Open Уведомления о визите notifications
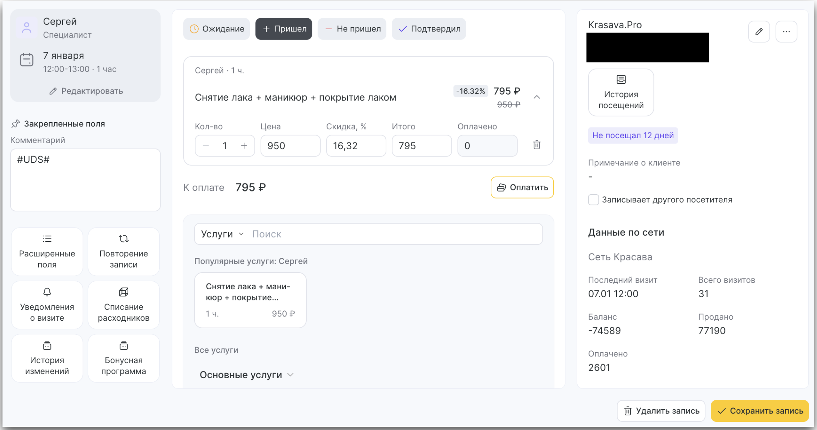 [x=47, y=305]
